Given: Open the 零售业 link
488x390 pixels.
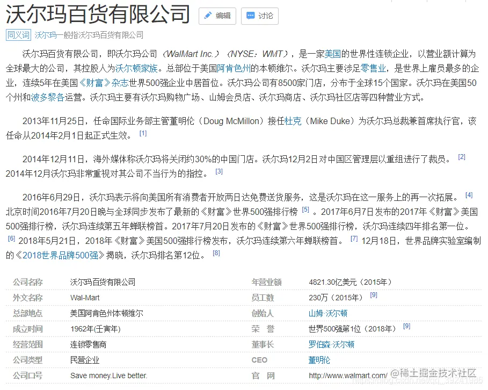Looking at the screenshot, I should click(373, 68).
